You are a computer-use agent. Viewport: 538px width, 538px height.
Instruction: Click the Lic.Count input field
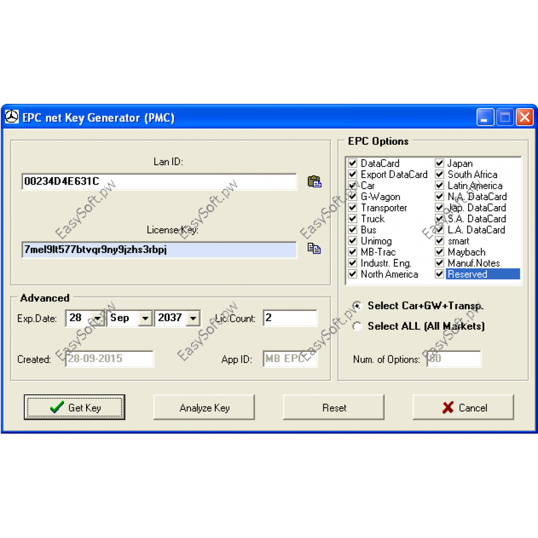click(291, 318)
